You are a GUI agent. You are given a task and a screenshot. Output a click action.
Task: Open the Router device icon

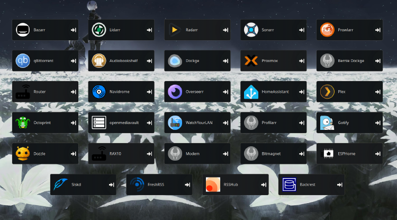[23, 92]
